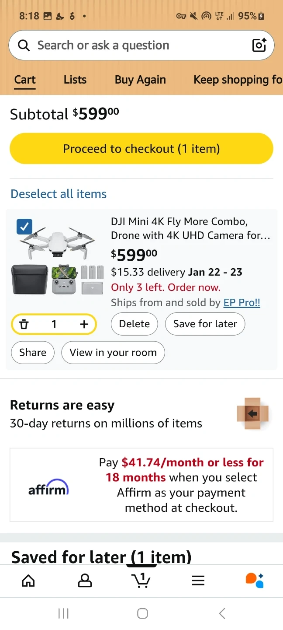Screen dimensions: 283x630
Task: Click the Deselect all items link
Action: click(59, 194)
